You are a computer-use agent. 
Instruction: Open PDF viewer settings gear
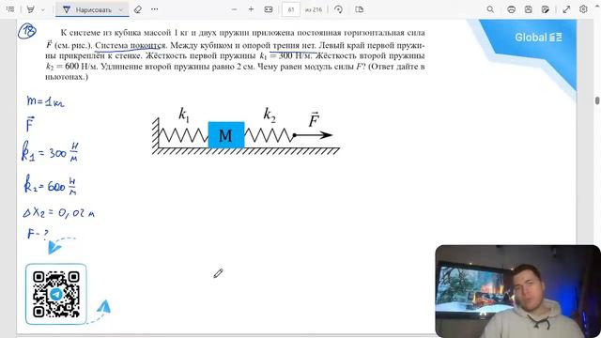click(583, 9)
